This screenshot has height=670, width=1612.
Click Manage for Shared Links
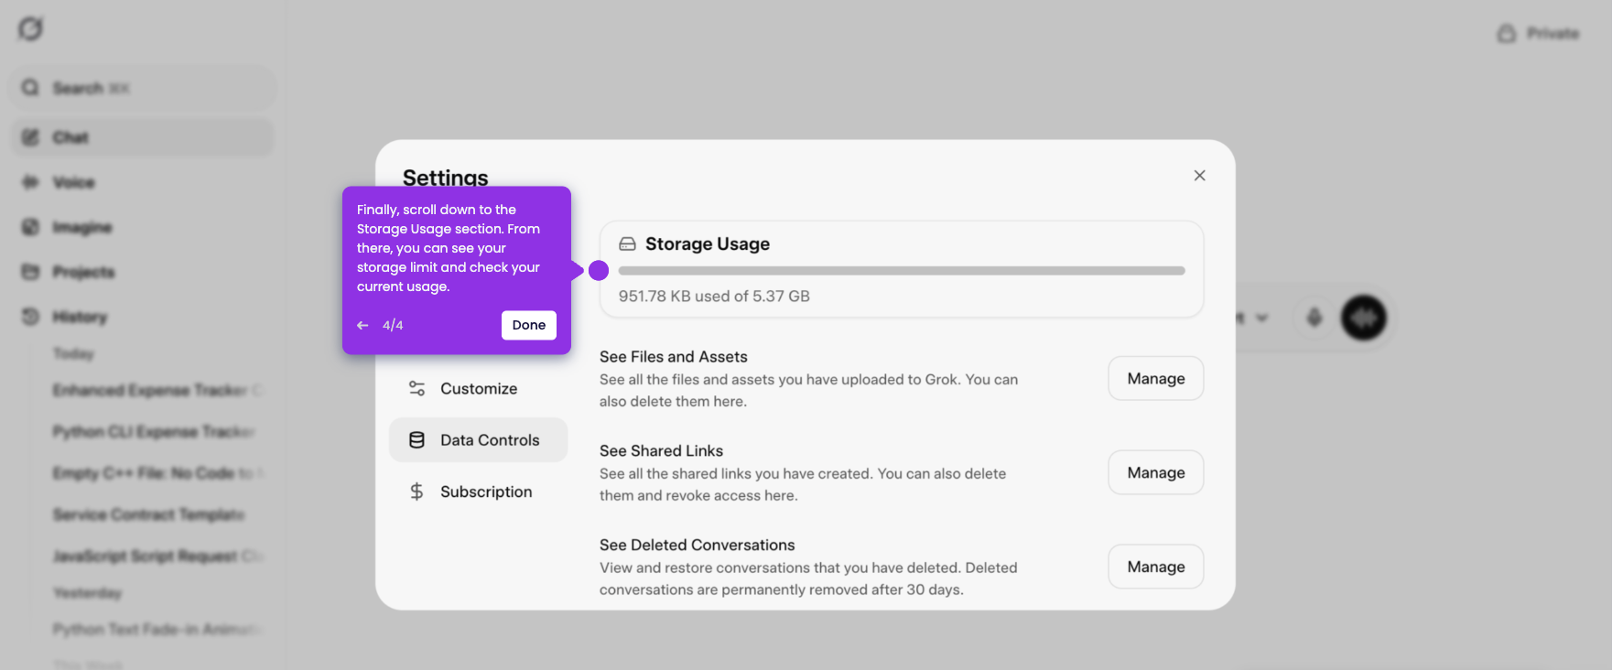pyautogui.click(x=1156, y=473)
